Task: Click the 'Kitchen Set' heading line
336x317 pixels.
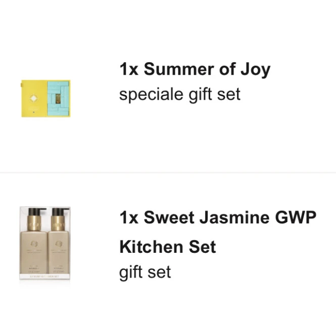Action: [x=168, y=247]
